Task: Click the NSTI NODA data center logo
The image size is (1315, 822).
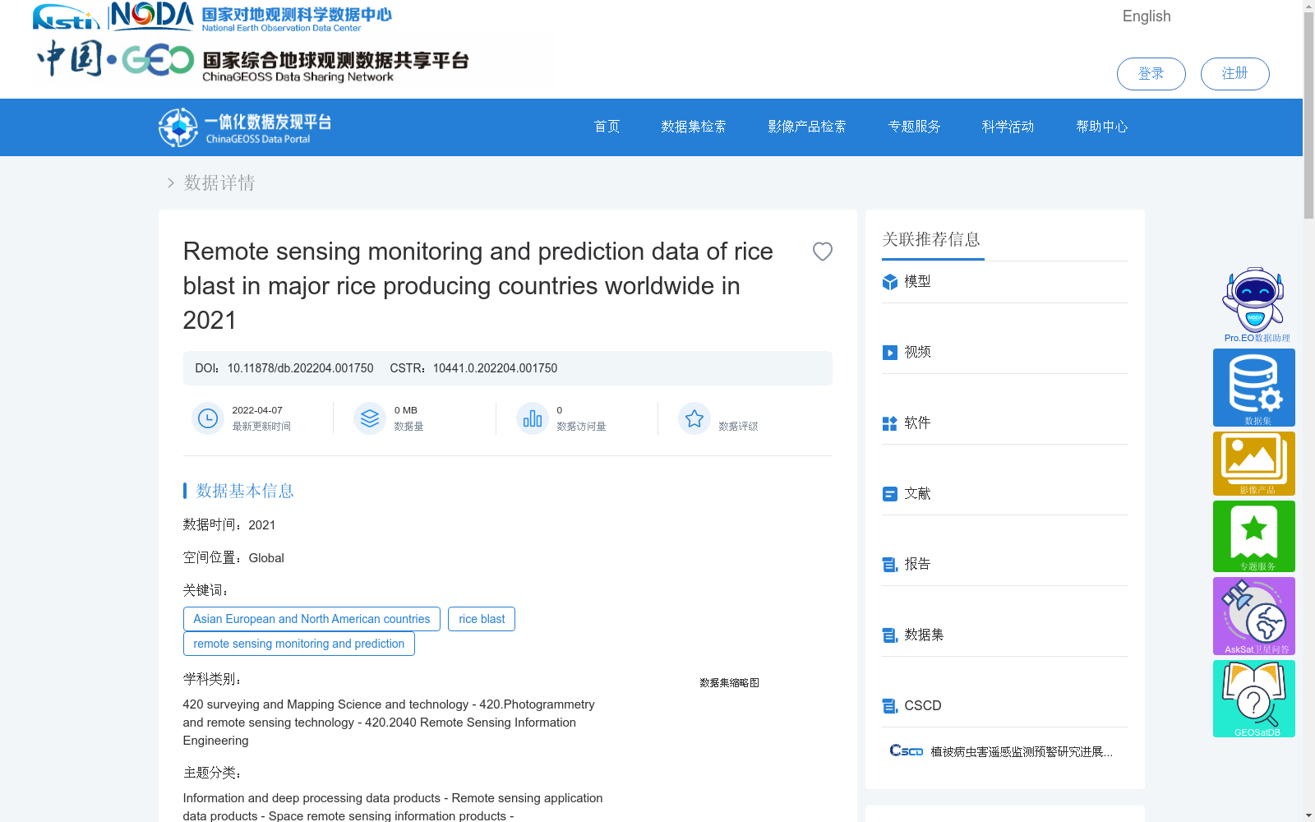Action: click(212, 17)
